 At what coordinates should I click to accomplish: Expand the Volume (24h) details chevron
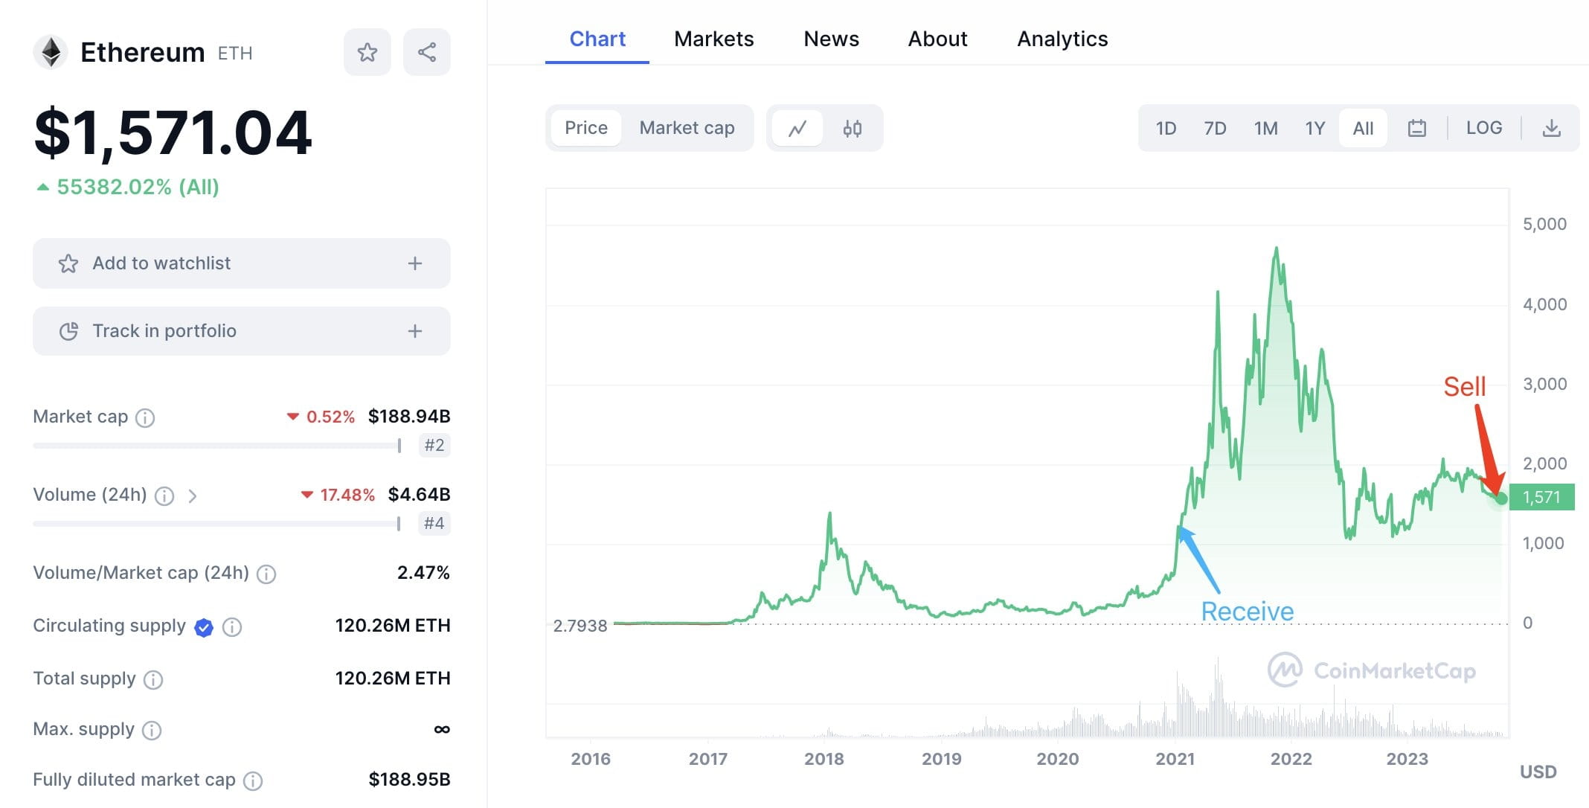pyautogui.click(x=193, y=496)
